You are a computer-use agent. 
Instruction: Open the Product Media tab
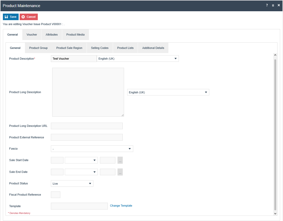[76, 35]
